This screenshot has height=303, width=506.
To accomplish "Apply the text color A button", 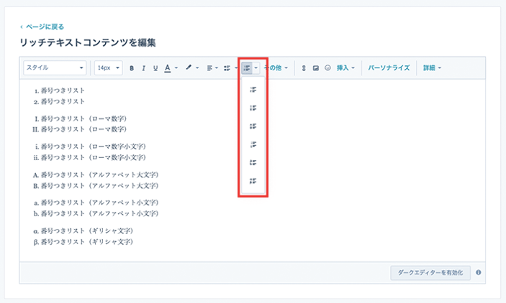I will (x=167, y=68).
